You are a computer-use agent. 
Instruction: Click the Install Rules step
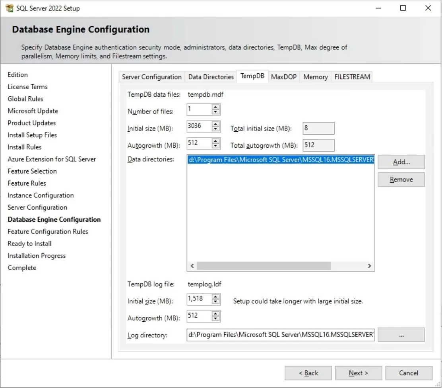point(25,147)
